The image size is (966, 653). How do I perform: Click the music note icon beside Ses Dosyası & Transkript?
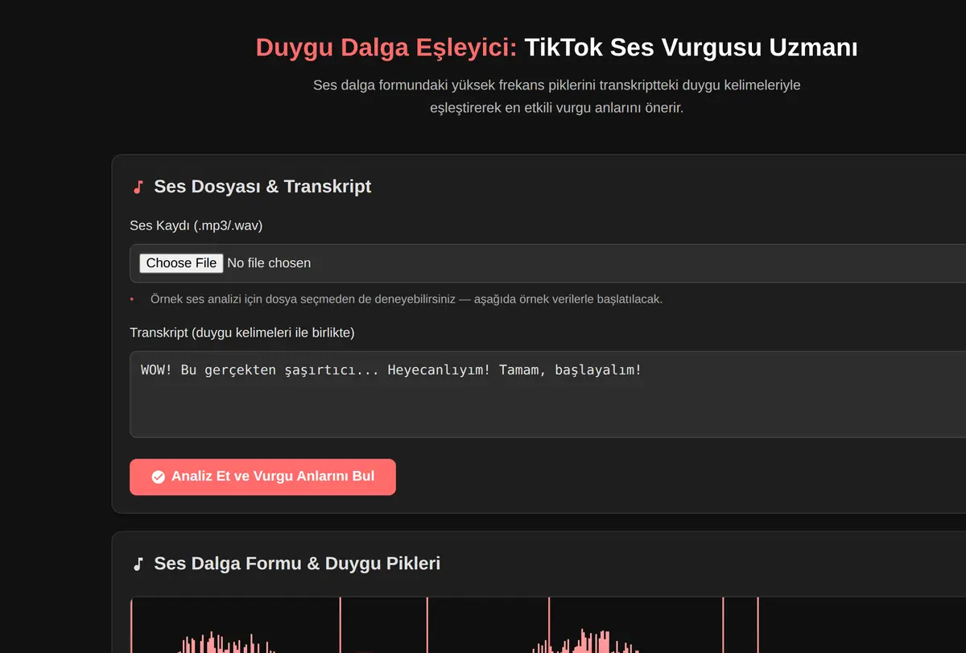(x=138, y=187)
